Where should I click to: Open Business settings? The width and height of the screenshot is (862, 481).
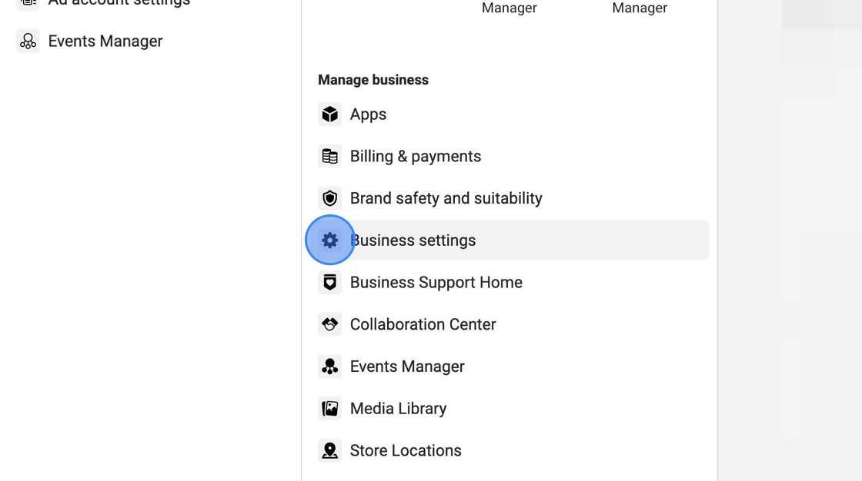point(413,240)
